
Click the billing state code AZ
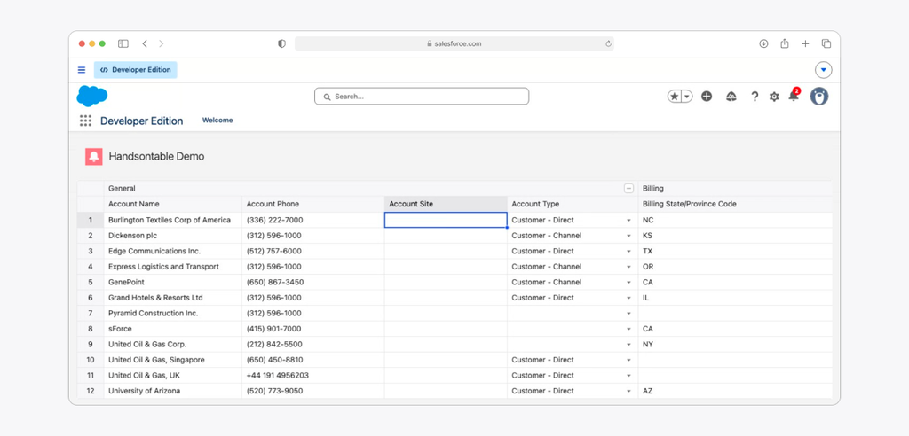click(648, 392)
